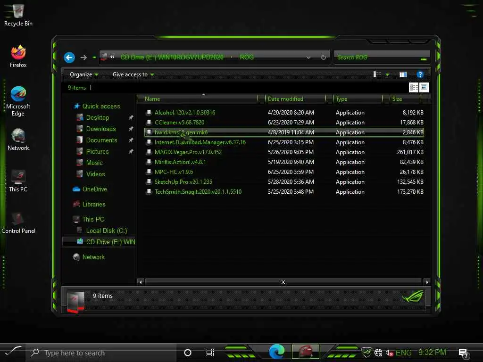The height and width of the screenshot is (362, 483).
Task: Open the Microsoft Edge desktop icon
Action: (x=18, y=101)
